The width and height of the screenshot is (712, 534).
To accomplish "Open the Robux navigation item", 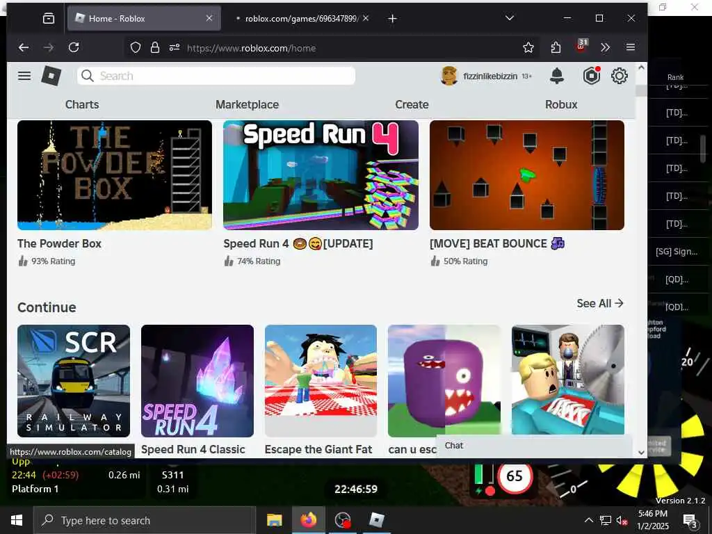I will click(x=561, y=104).
